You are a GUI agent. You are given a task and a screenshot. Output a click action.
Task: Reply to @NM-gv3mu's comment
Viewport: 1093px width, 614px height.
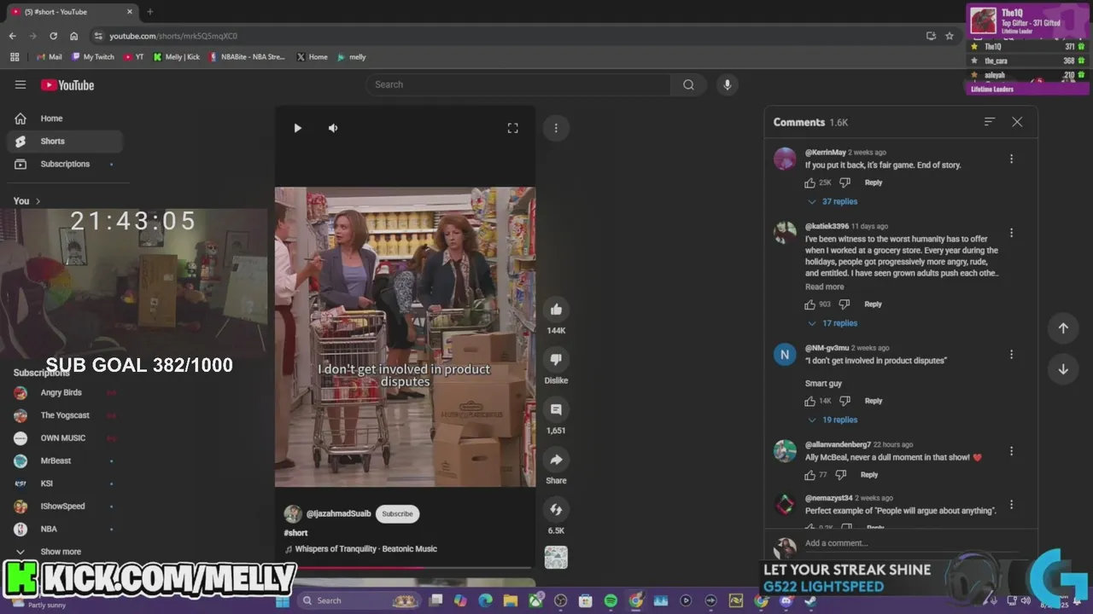point(874,401)
